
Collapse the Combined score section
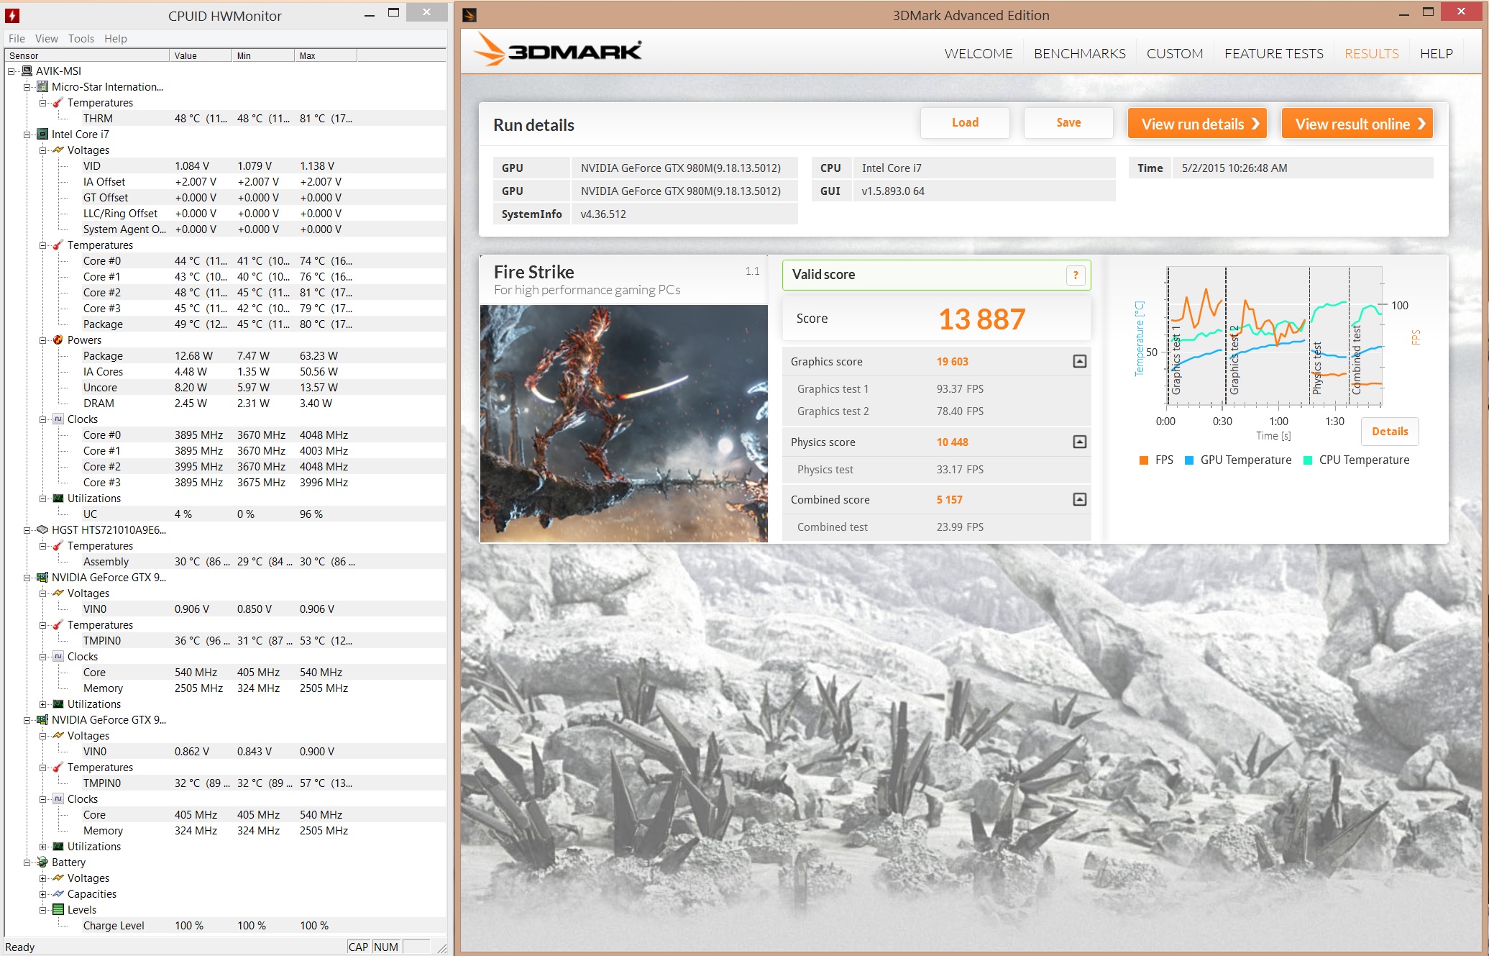point(1080,499)
